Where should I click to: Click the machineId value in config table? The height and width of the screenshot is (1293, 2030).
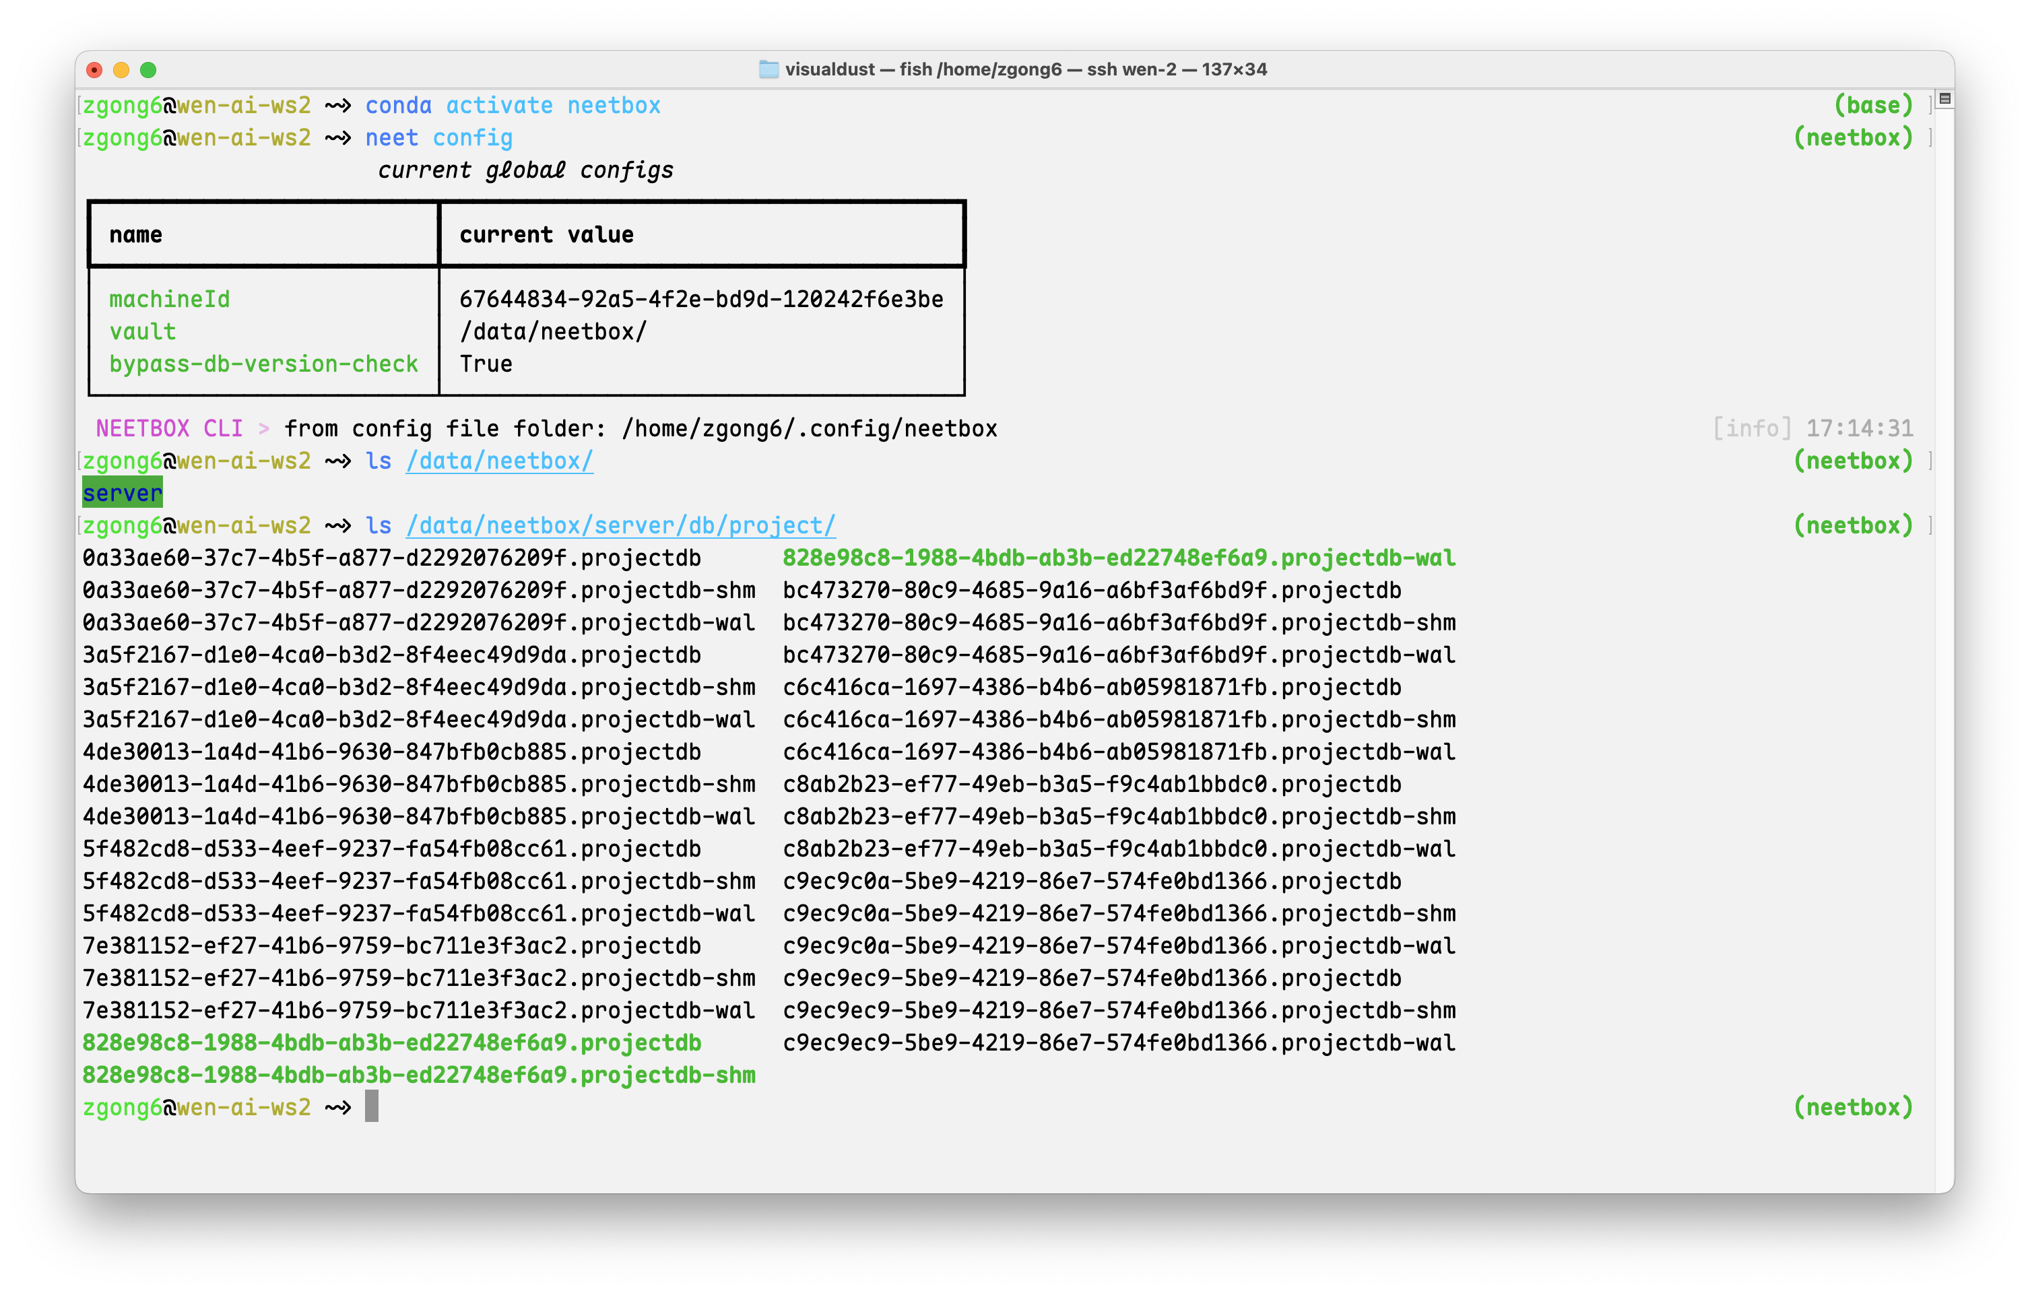point(700,299)
